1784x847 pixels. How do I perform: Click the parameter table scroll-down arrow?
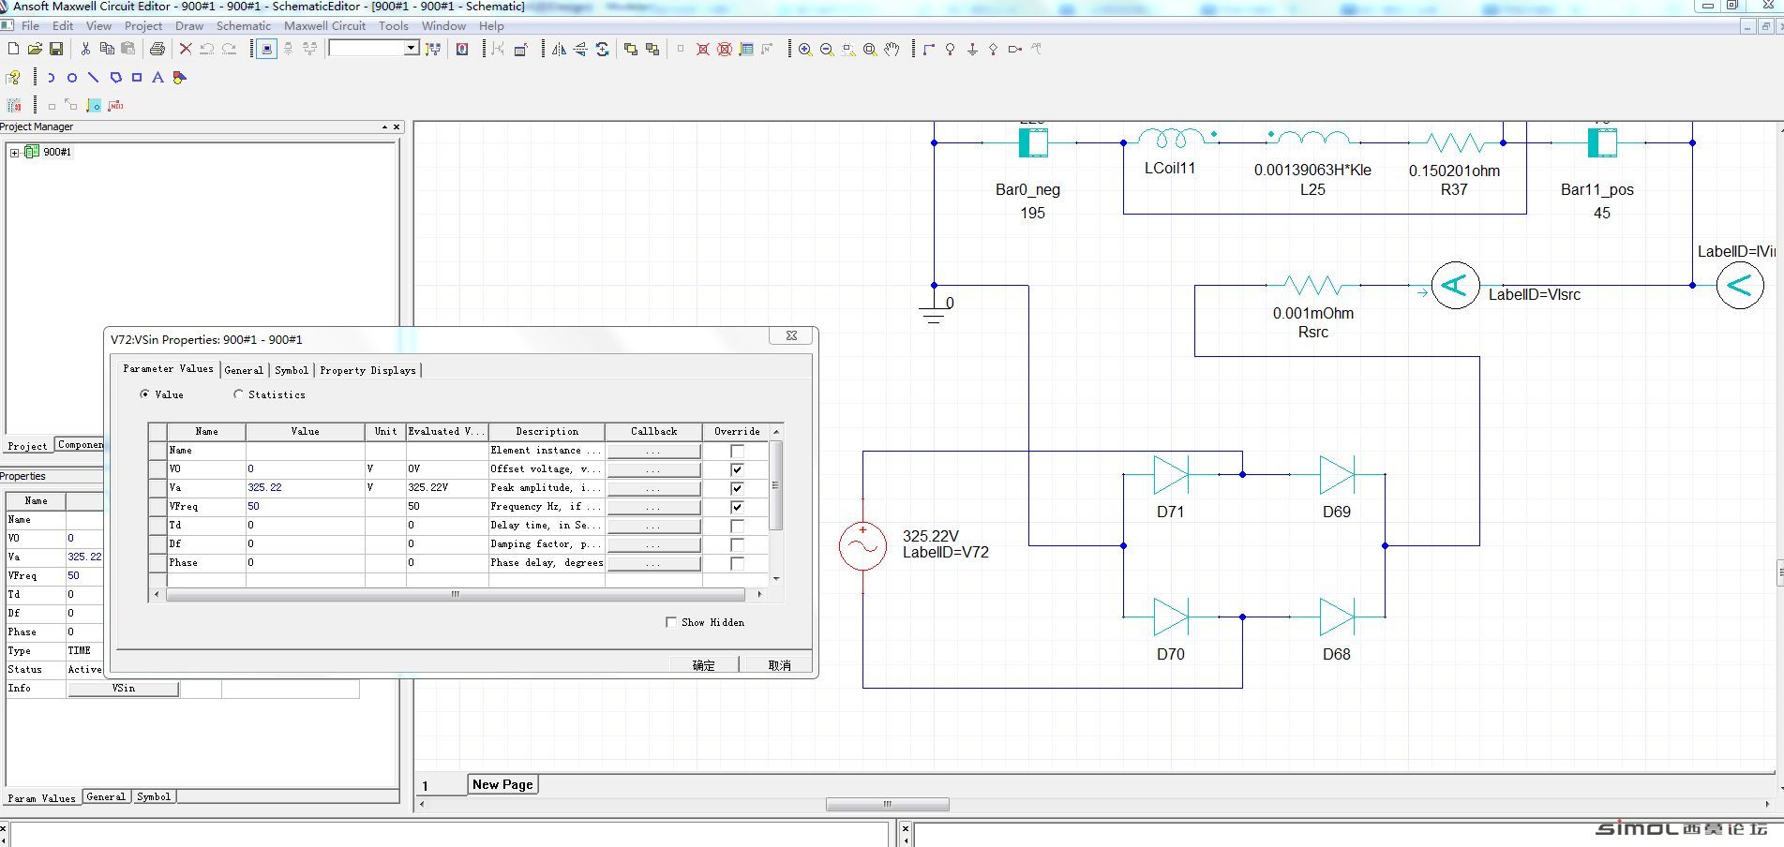(776, 579)
